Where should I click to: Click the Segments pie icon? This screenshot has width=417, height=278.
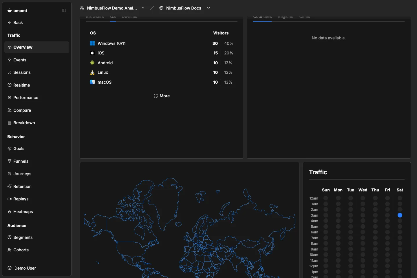coord(10,237)
